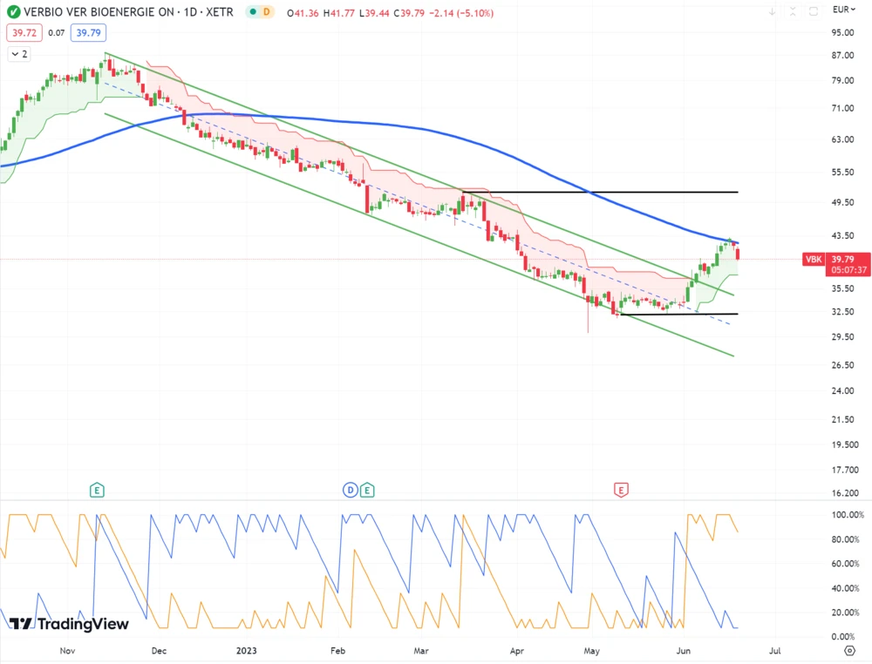Click the green verified checkmark beside VERBIO

[x=11, y=11]
